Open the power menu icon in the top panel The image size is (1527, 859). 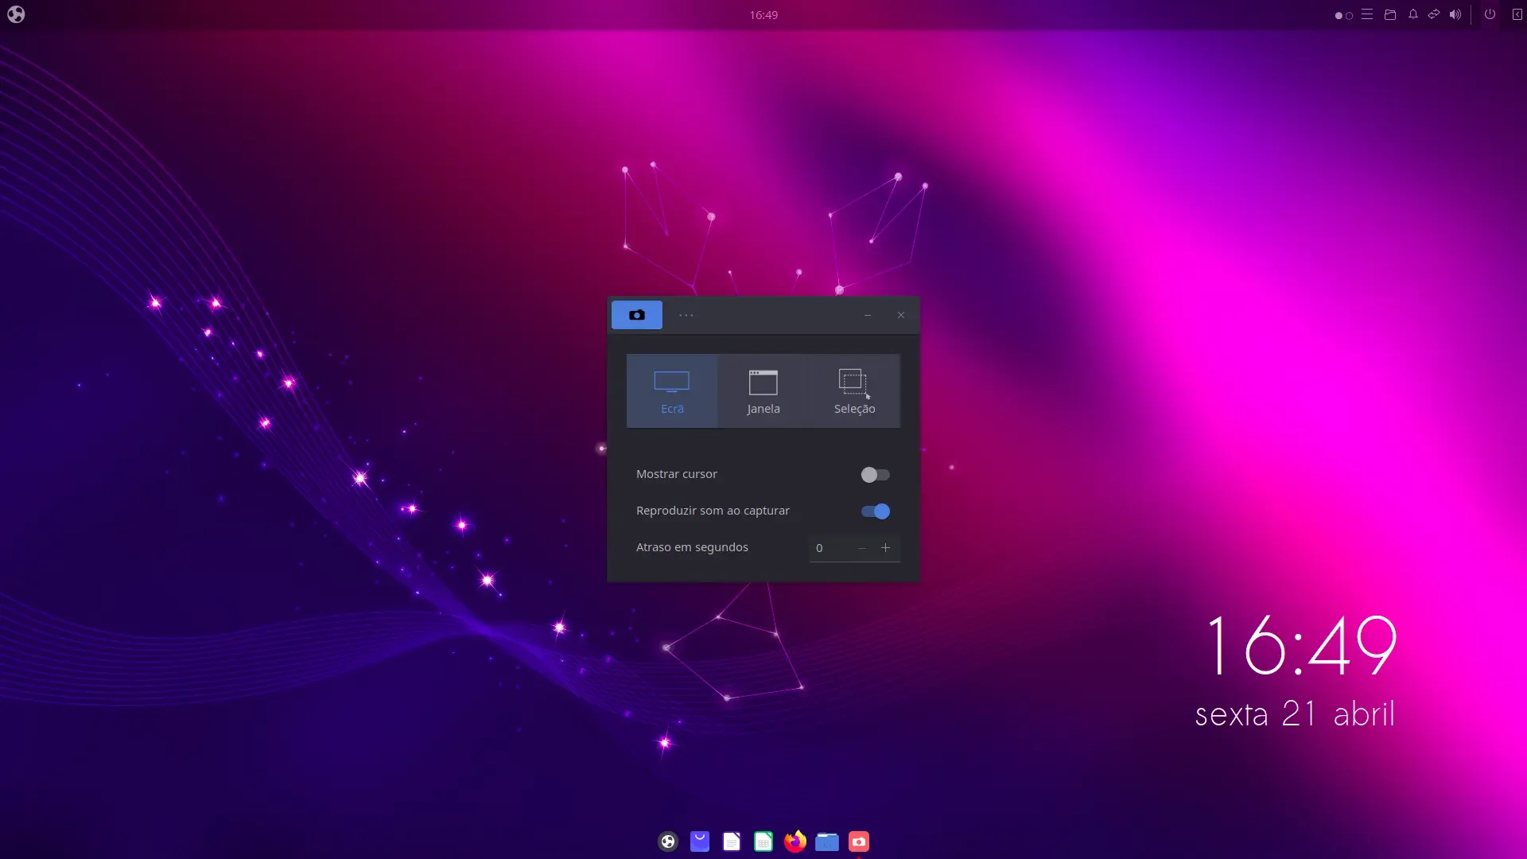[x=1490, y=14]
